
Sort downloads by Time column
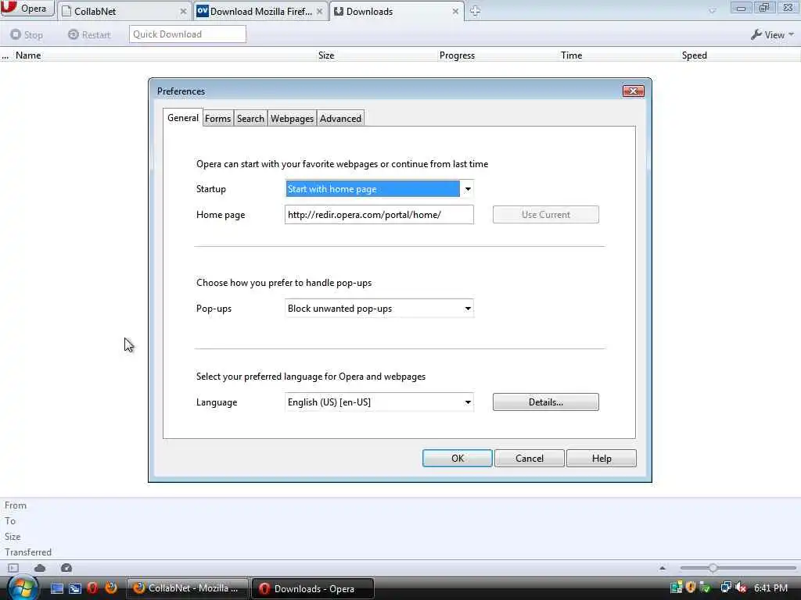tap(571, 55)
